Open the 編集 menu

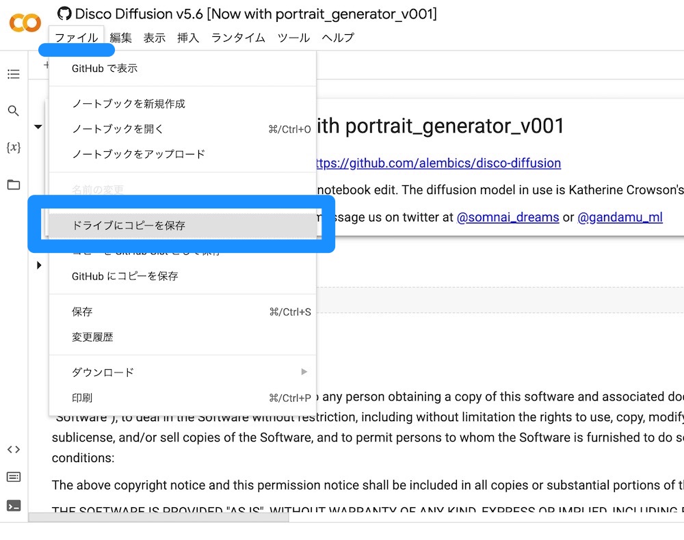click(x=121, y=38)
